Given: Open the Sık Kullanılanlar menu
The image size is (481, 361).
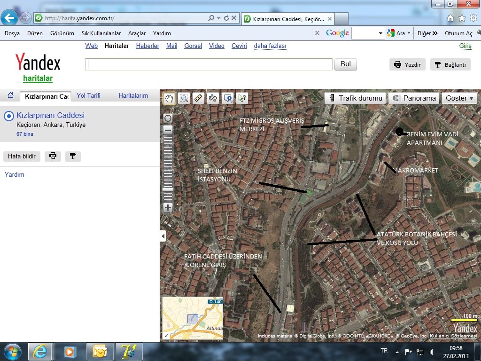Looking at the screenshot, I should [101, 33].
